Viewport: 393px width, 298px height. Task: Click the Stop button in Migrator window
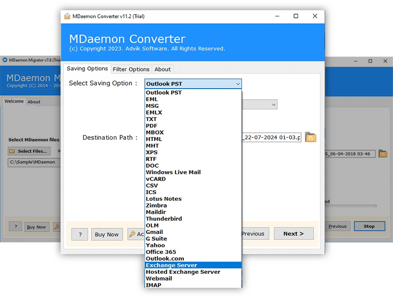(x=369, y=226)
